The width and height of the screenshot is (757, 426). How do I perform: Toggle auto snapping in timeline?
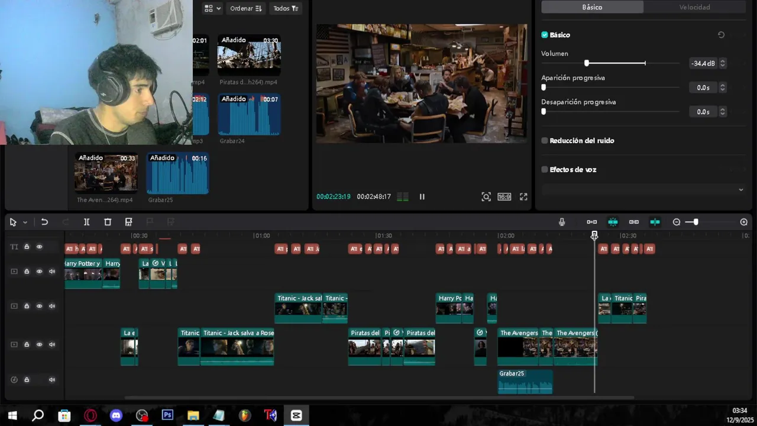[x=613, y=222]
